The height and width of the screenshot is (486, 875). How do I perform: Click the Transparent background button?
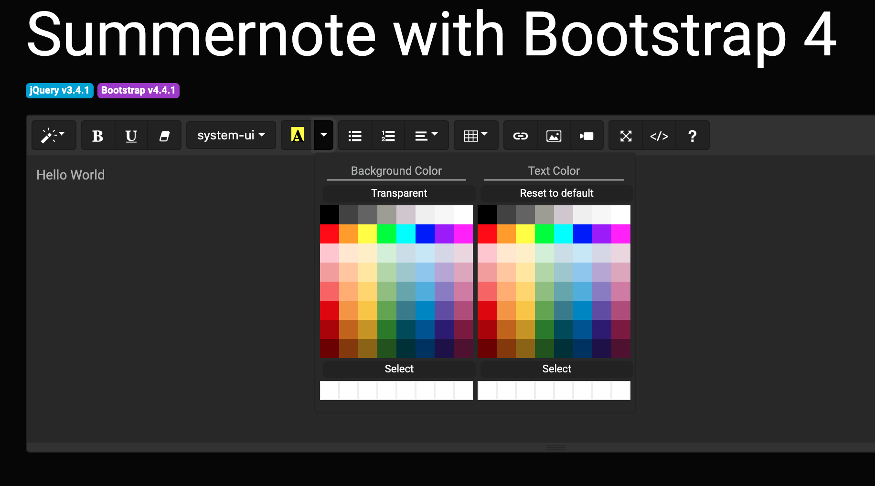(399, 193)
